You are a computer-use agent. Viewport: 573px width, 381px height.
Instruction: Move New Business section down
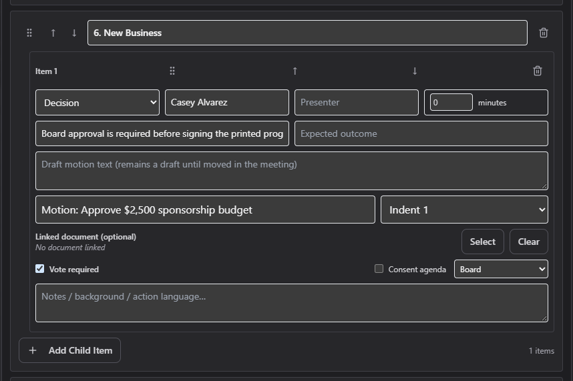[x=74, y=33]
